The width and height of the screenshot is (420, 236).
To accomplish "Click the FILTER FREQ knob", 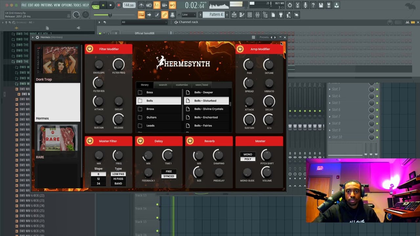I will [118, 64].
